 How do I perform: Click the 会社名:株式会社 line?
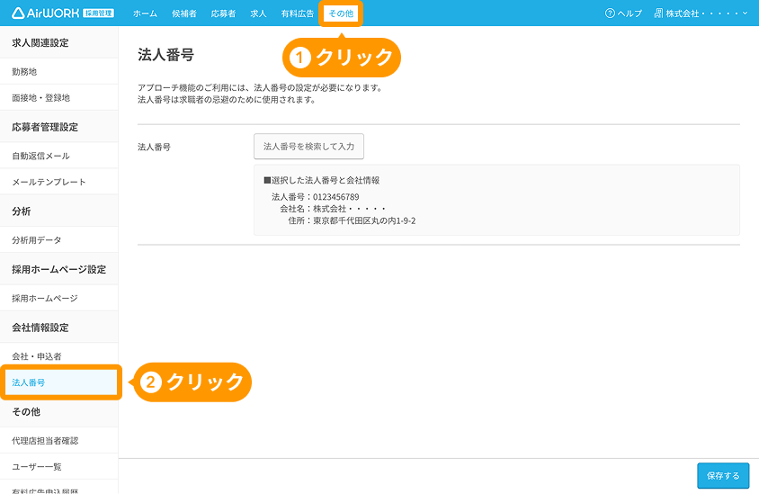(333, 209)
